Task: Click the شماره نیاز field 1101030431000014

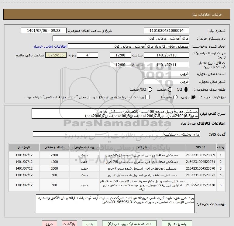Action: point(167,31)
